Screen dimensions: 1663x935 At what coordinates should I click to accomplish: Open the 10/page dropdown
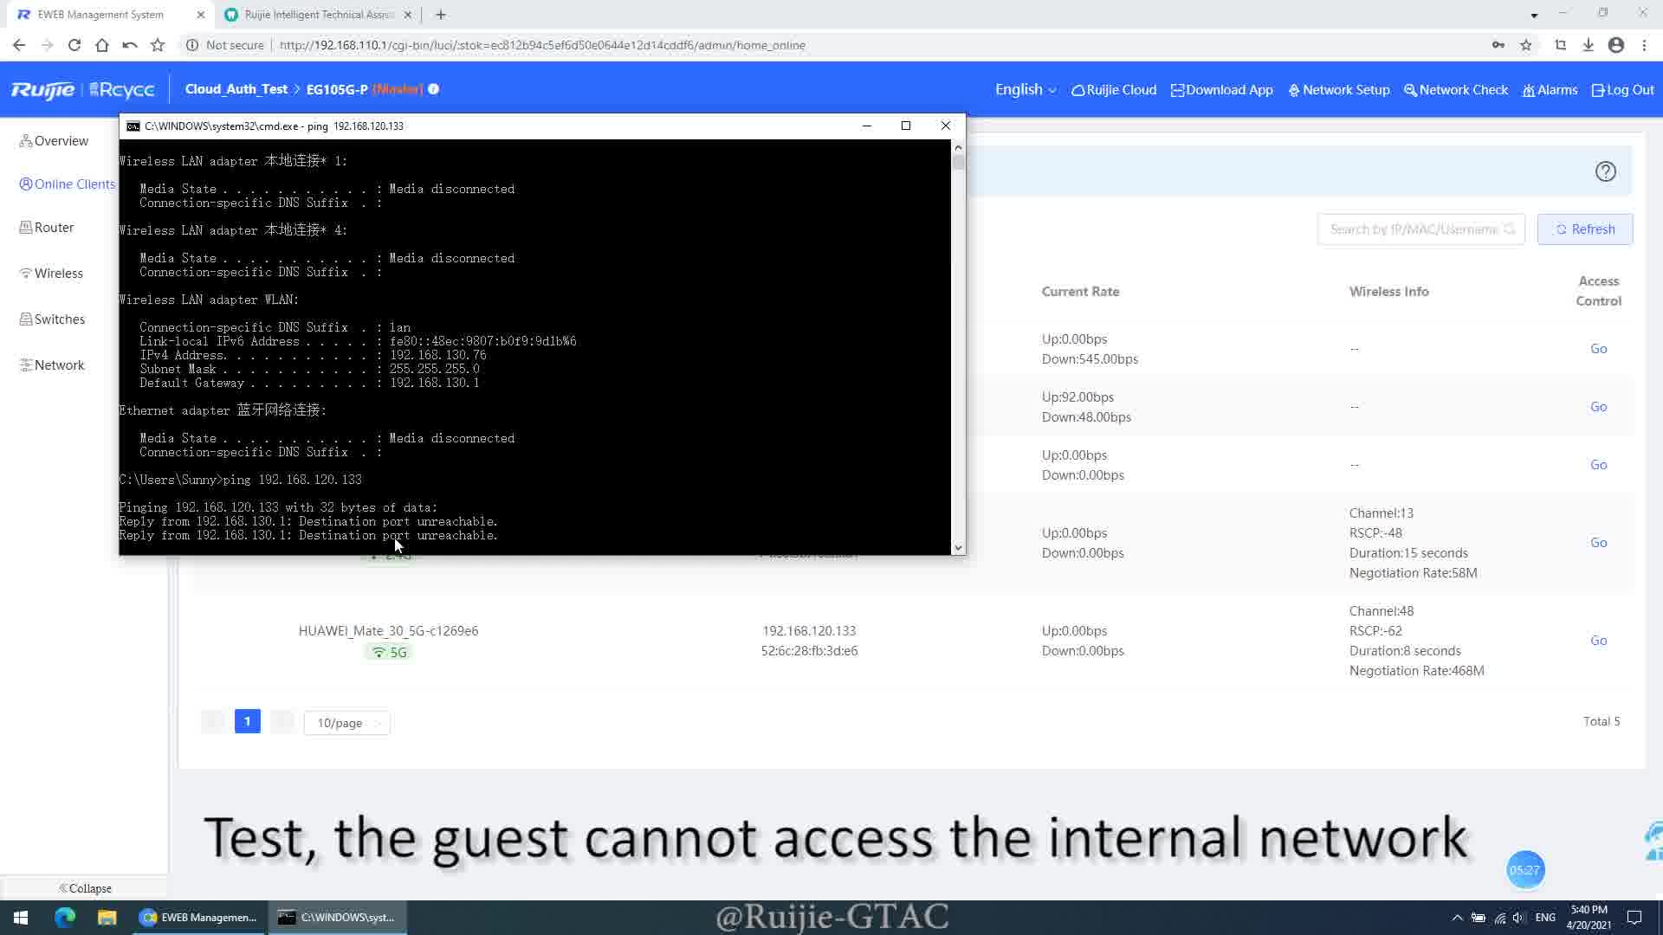[x=347, y=723]
